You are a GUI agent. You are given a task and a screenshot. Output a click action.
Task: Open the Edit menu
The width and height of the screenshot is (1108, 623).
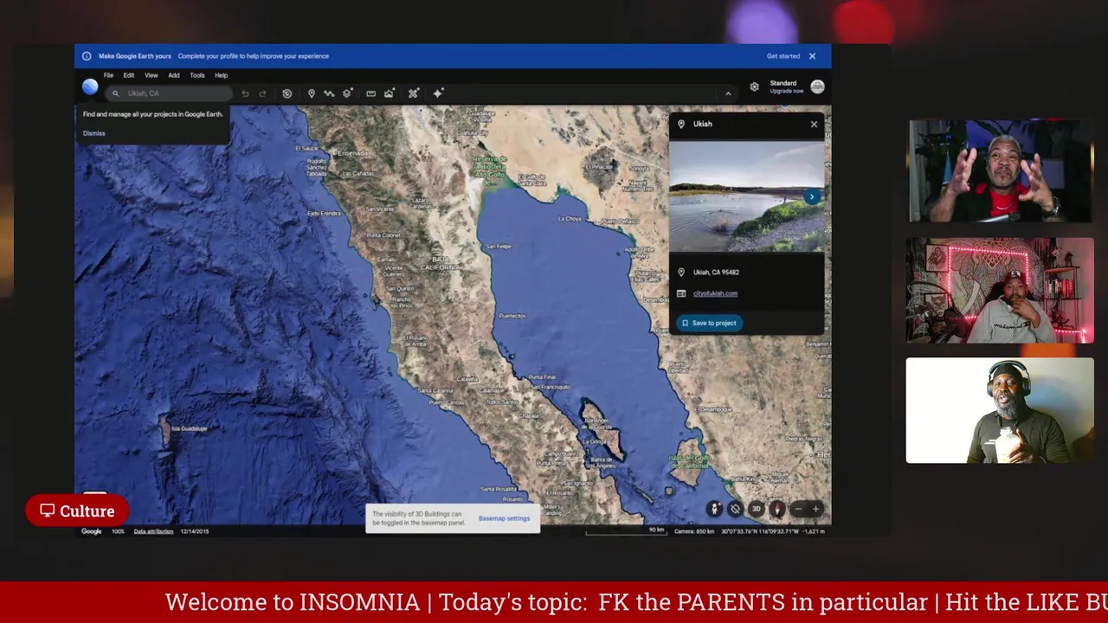[128, 75]
